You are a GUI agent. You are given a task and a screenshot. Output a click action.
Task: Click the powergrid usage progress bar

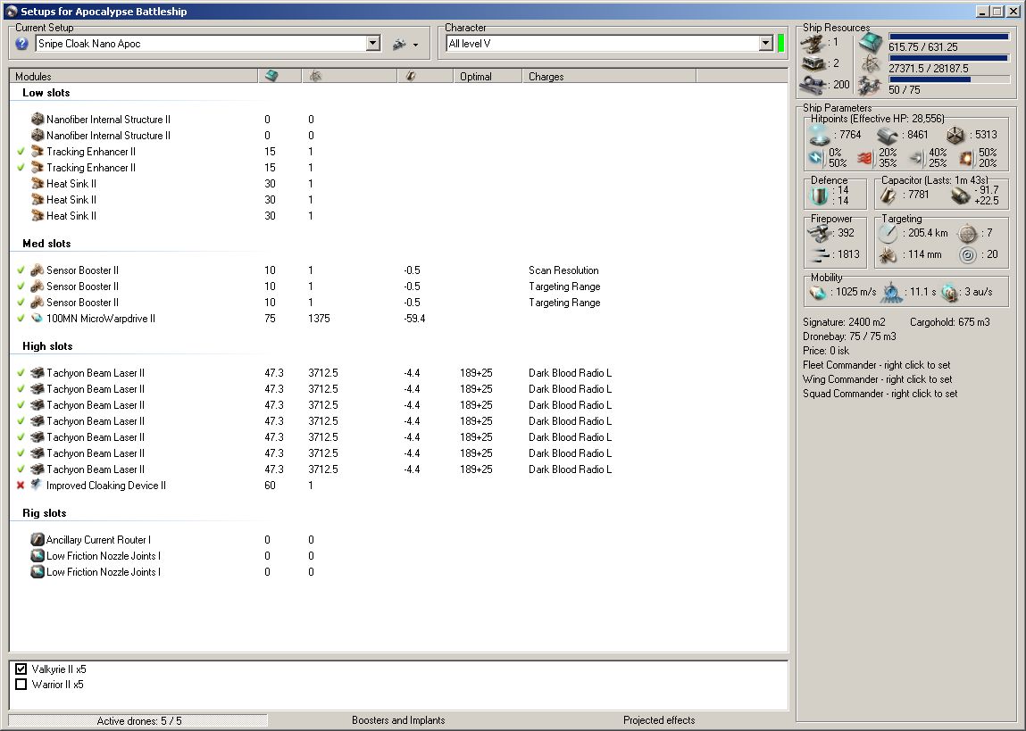[x=949, y=58]
